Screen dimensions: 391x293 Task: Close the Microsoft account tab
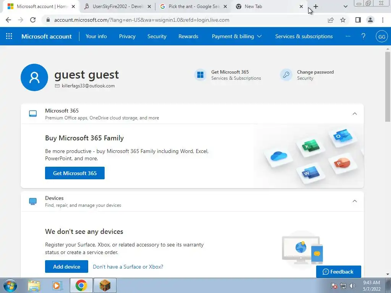point(73,6)
